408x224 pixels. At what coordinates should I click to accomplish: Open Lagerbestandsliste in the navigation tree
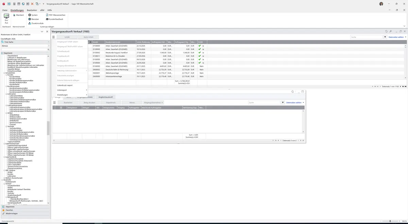(x=15, y=163)
